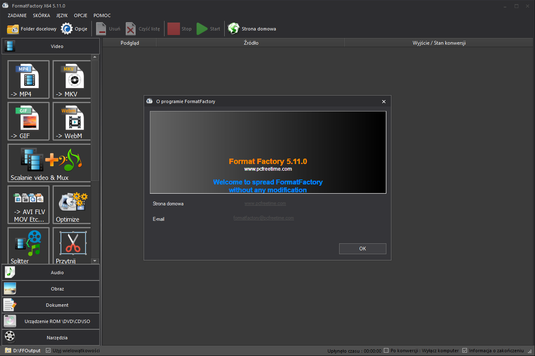Expand the Video category panel
Image resolution: width=535 pixels, height=356 pixels.
pyautogui.click(x=51, y=46)
